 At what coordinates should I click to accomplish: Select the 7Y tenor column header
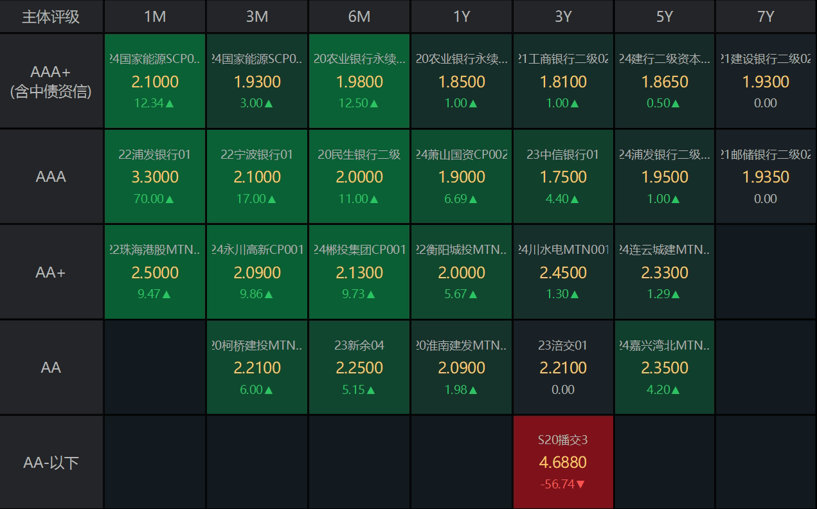766,17
